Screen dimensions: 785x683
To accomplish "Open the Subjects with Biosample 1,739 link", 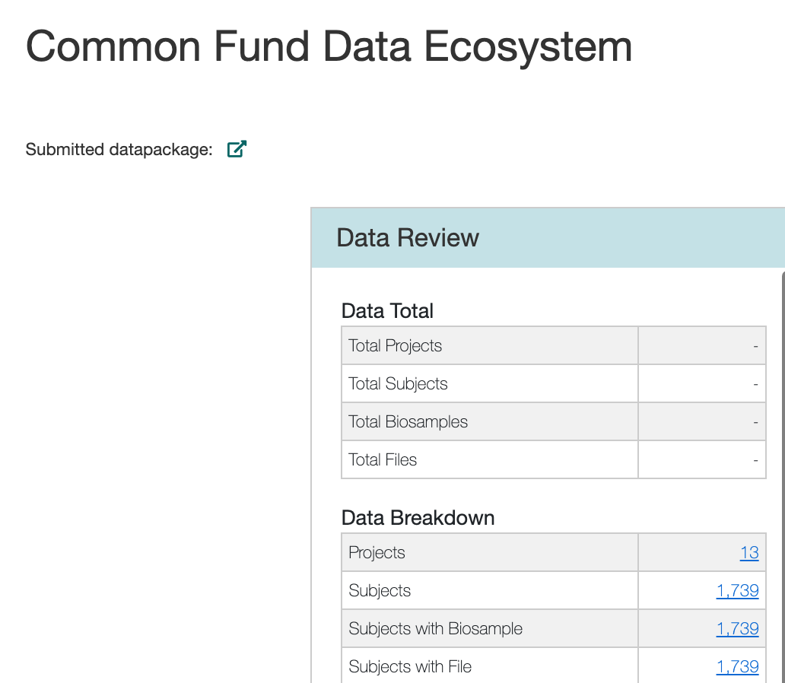I will [x=737, y=629].
